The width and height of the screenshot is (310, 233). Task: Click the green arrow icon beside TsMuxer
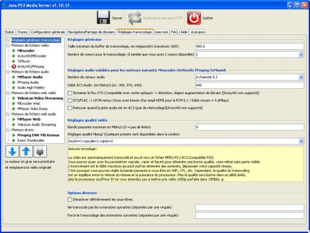click(x=14, y=61)
